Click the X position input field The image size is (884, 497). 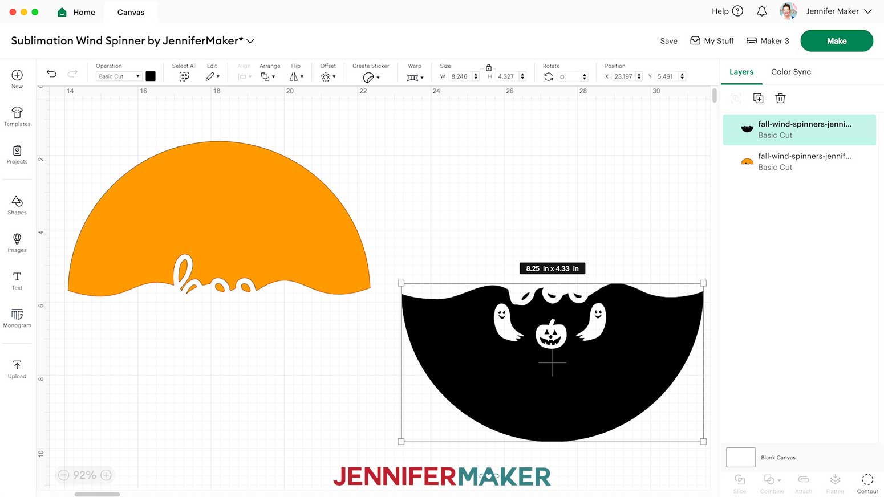(x=623, y=76)
